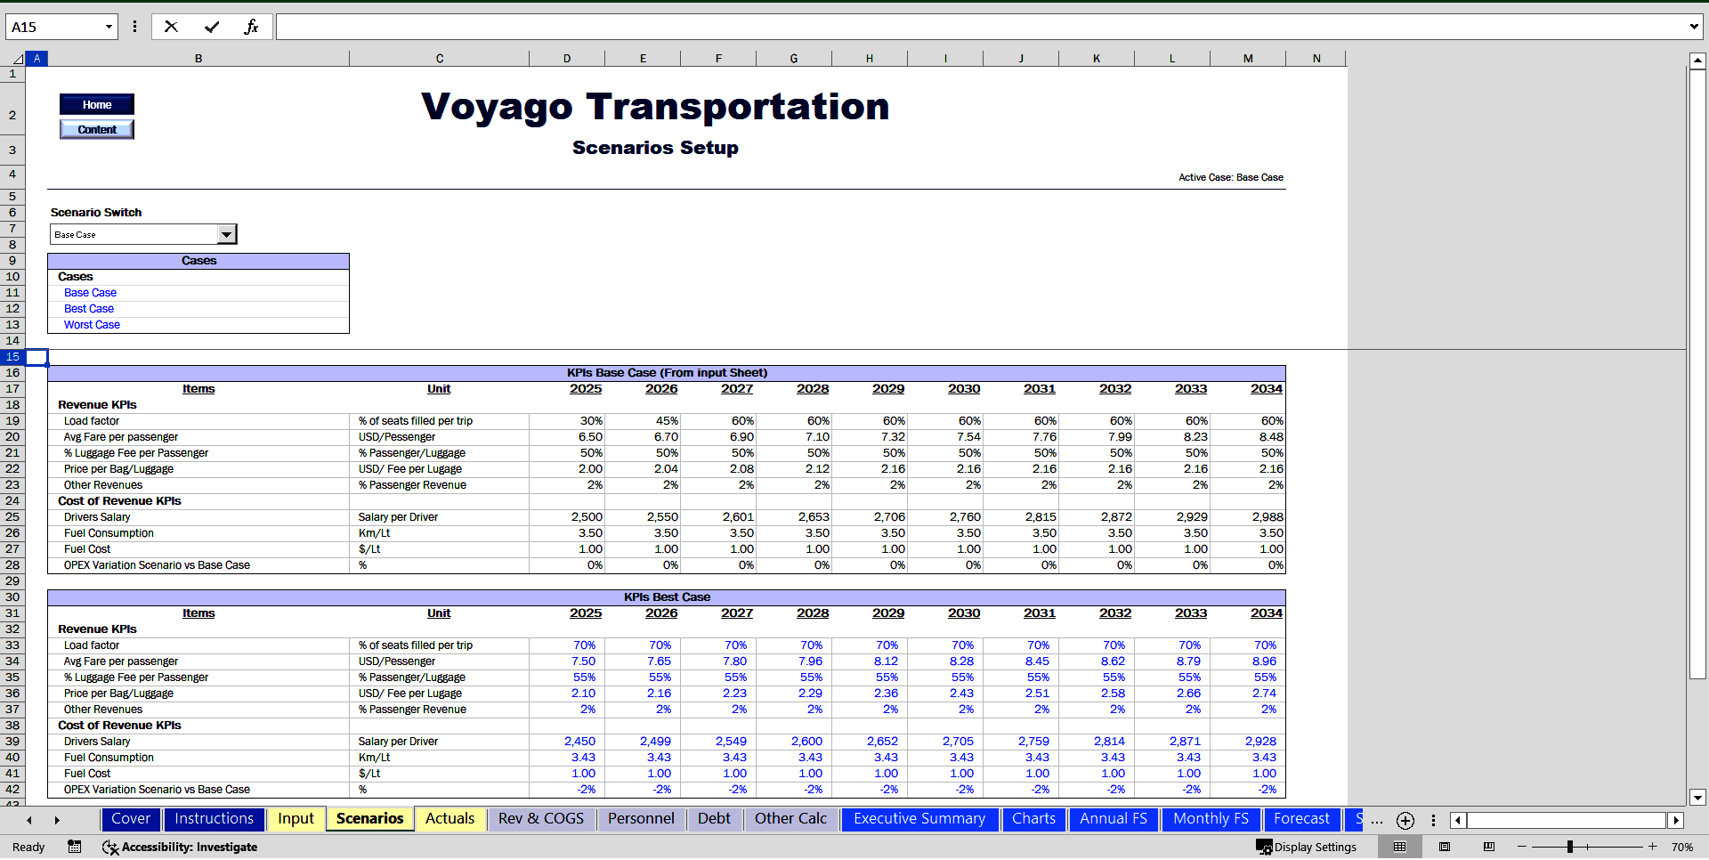Switch to Page Break Preview icon
Image resolution: width=1709 pixels, height=860 pixels.
coord(1489,847)
